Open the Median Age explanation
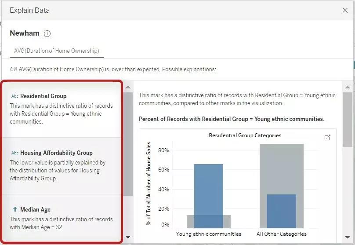Image resolution: width=355 pixels, height=245 pixels. (62, 218)
